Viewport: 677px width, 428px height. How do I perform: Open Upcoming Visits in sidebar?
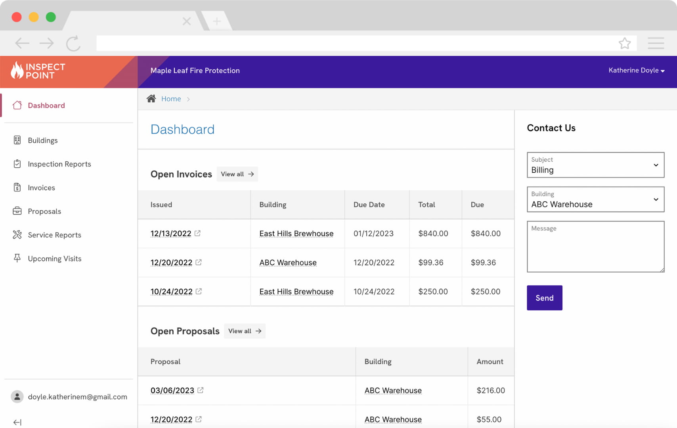[54, 259]
